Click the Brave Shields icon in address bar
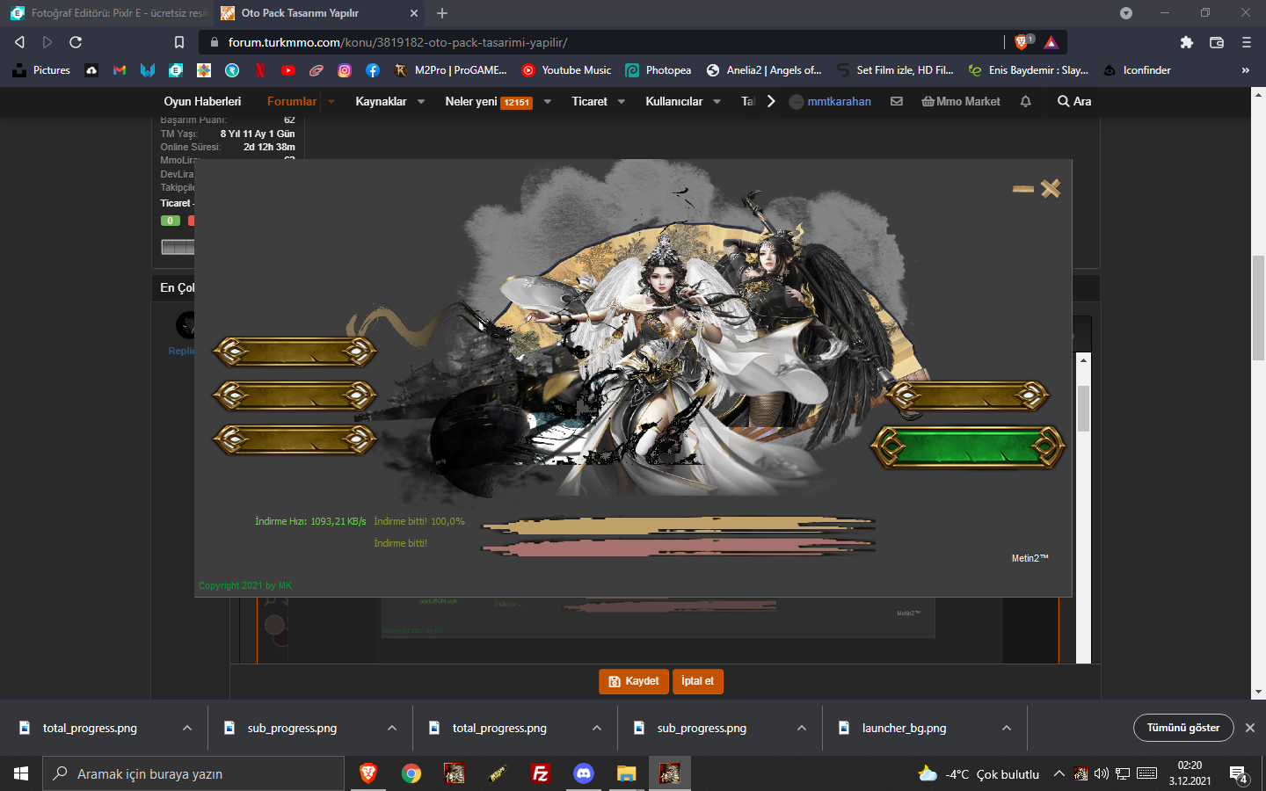This screenshot has height=791, width=1266. (1022, 42)
